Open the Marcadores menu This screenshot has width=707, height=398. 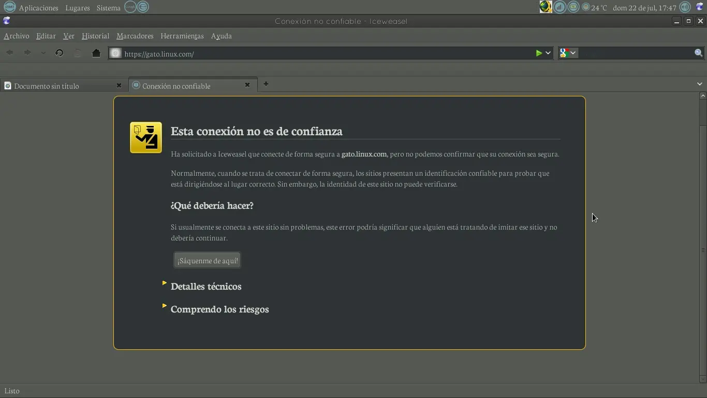(135, 36)
